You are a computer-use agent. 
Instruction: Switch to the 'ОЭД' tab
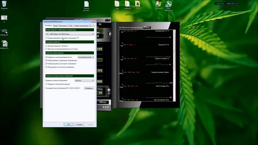point(71,26)
